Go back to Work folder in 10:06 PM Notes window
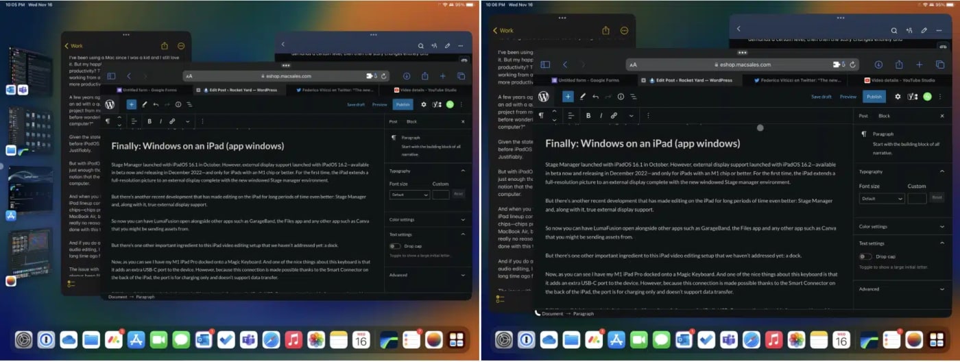This screenshot has height=362, width=960. pyautogui.click(x=503, y=30)
